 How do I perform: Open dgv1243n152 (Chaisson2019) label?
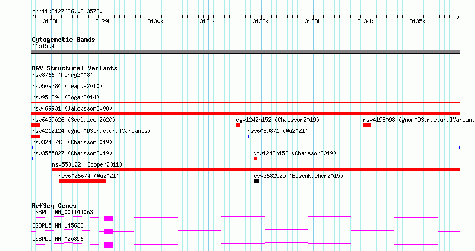tap(295, 153)
